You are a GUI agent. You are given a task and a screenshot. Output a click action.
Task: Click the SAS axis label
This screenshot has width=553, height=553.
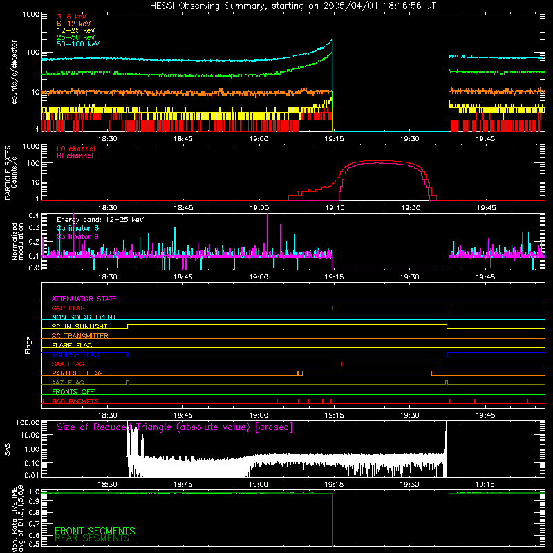click(x=8, y=449)
